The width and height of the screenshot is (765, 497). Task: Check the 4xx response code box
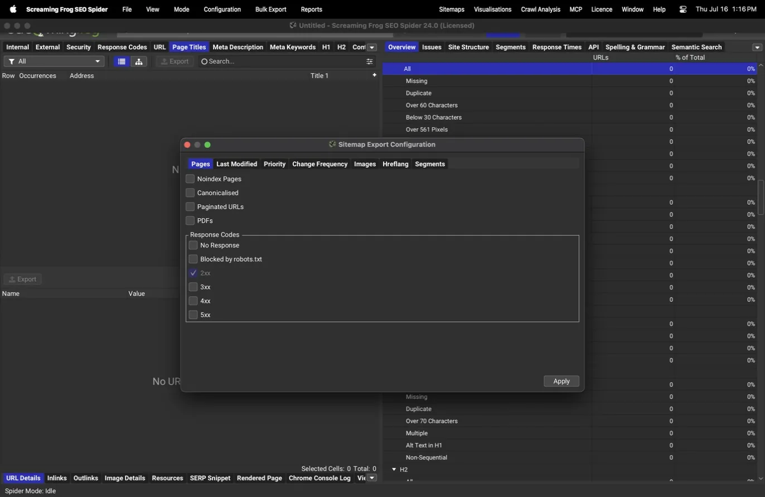(193, 301)
